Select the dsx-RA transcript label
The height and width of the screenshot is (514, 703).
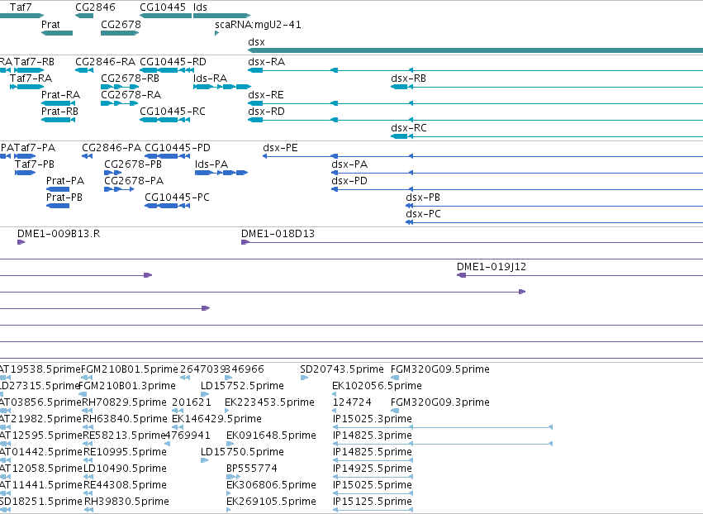pos(266,61)
